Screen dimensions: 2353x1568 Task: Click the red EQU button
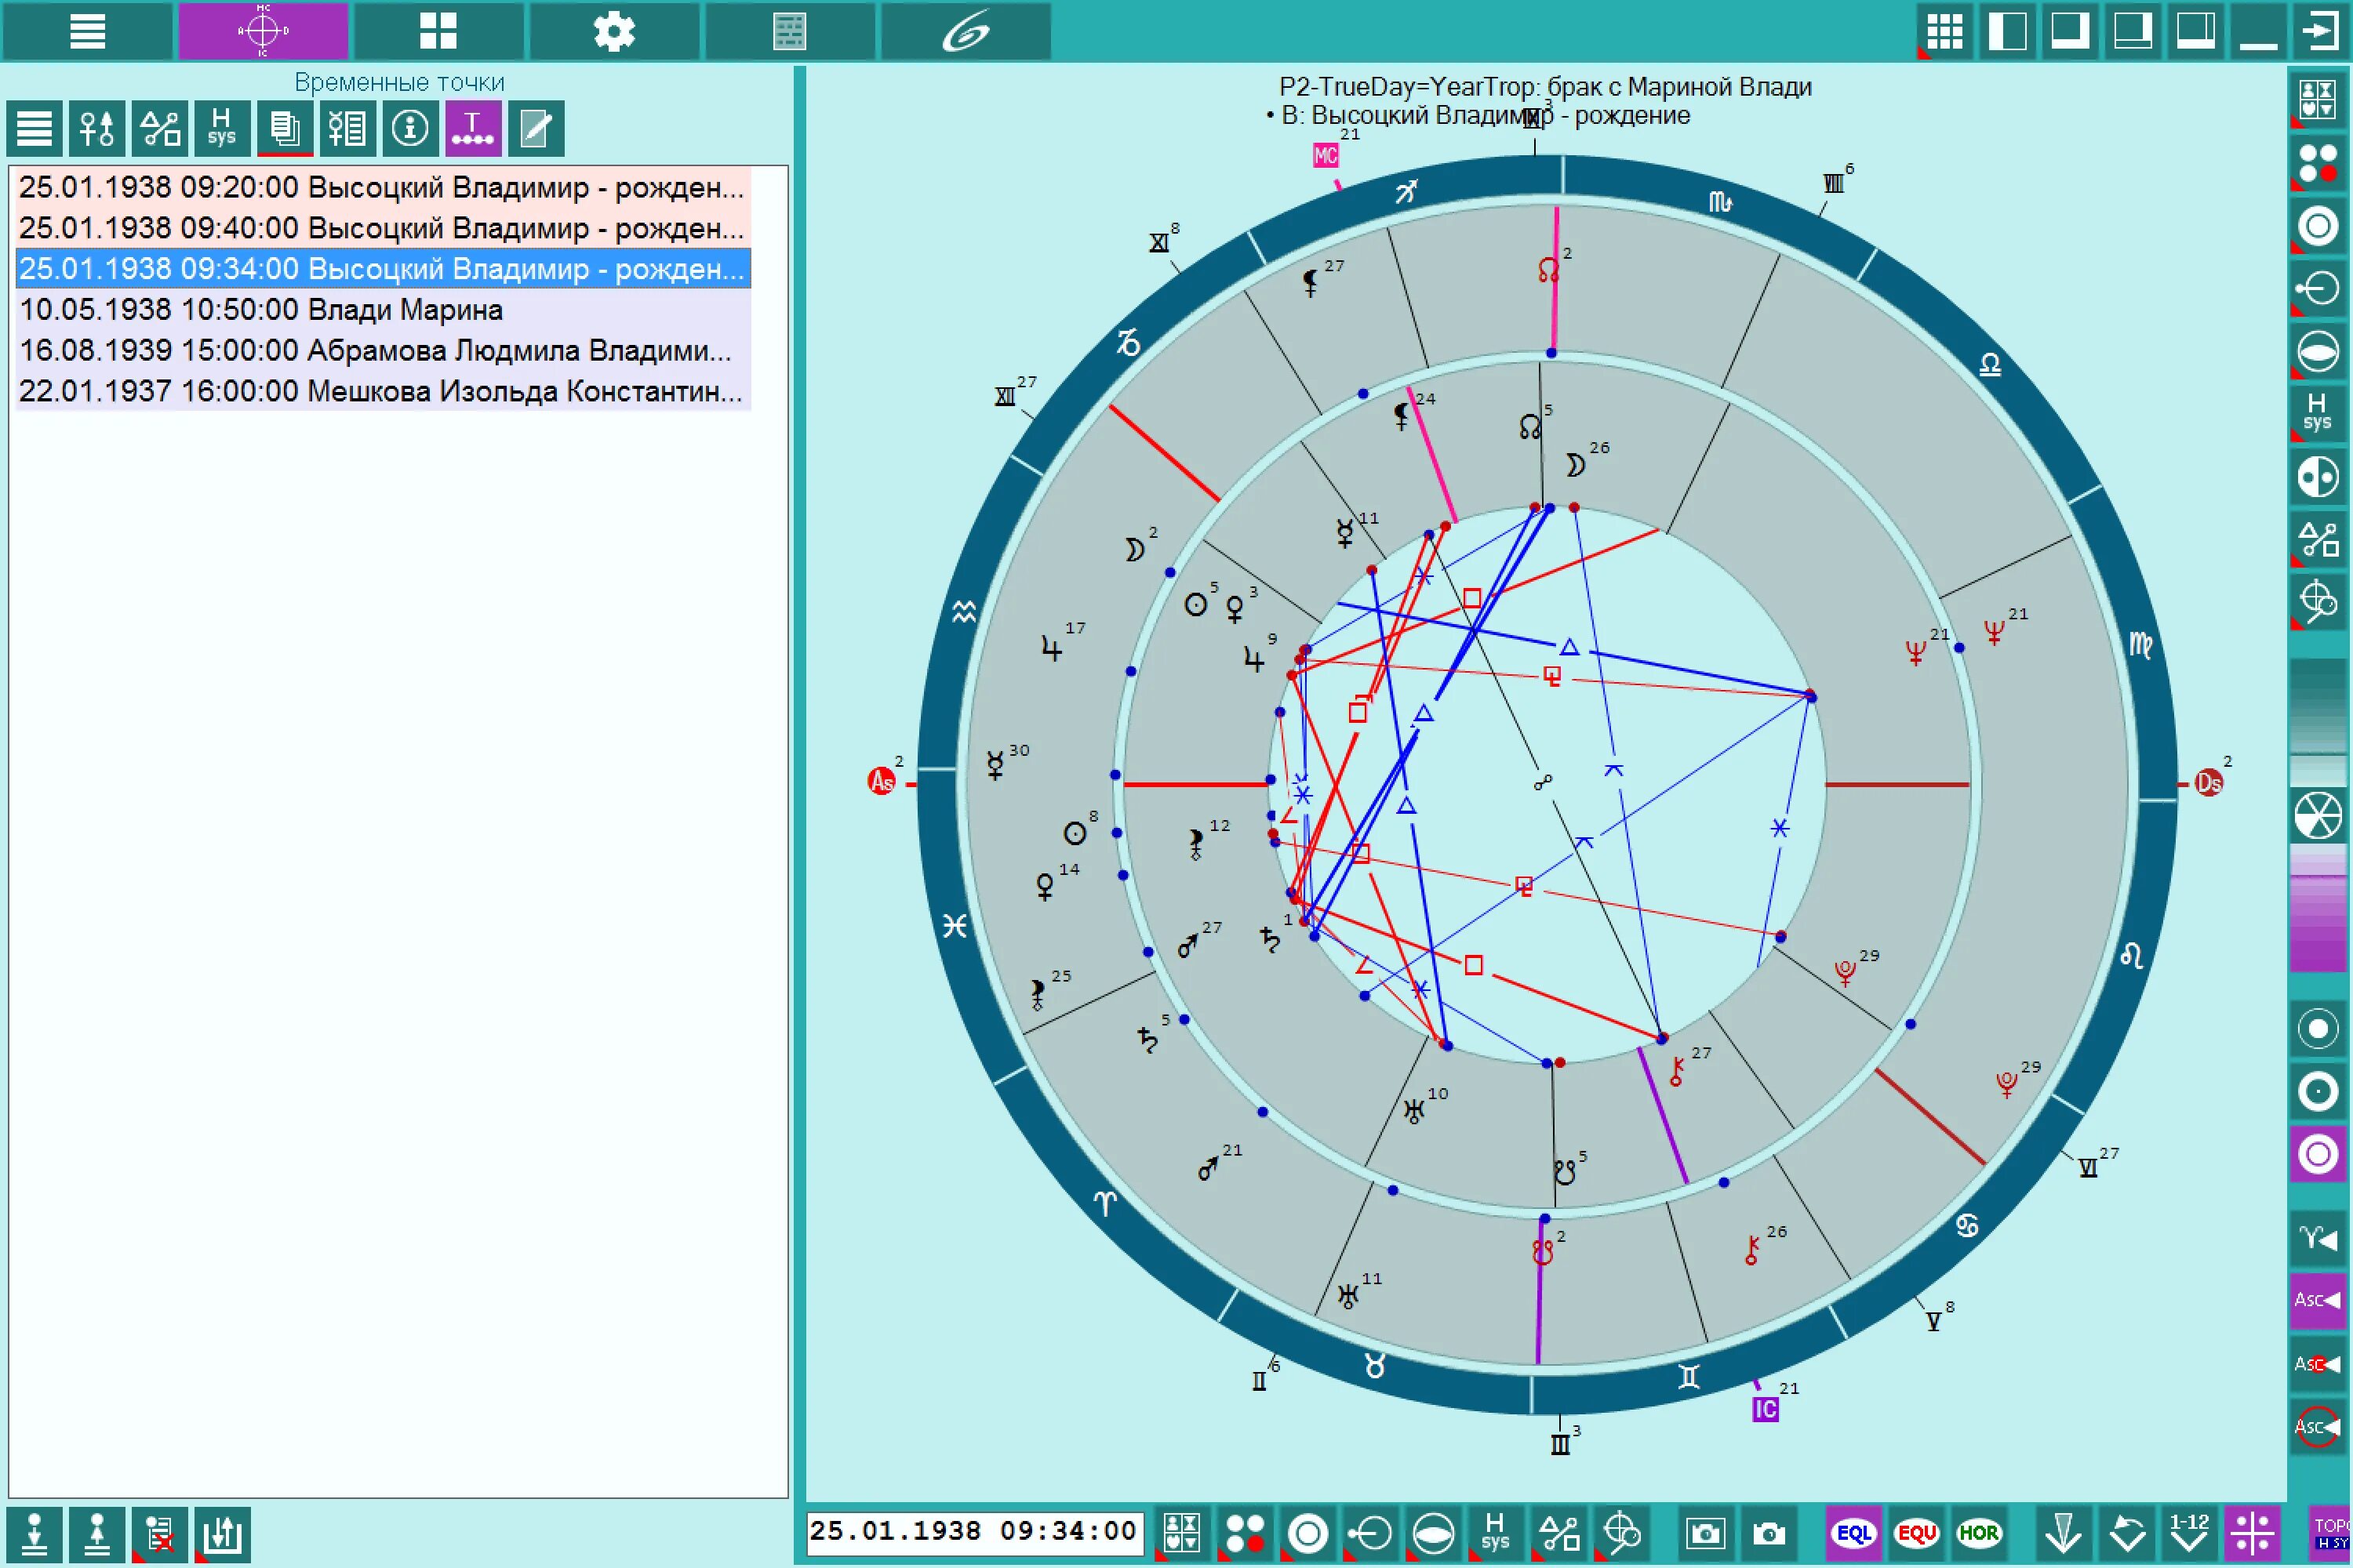[1916, 1533]
